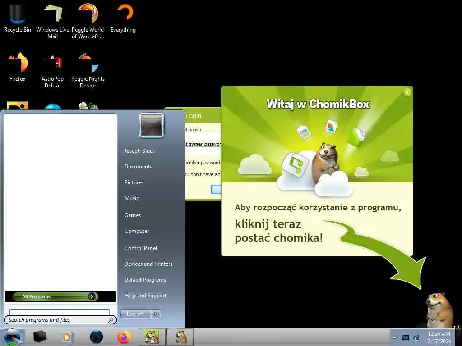Open the shutdown options arrow
The image size is (462, 346).
click(x=156, y=314)
